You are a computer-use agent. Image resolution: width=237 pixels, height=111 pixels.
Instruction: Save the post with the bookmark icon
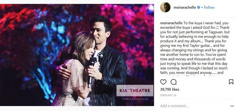231,82
